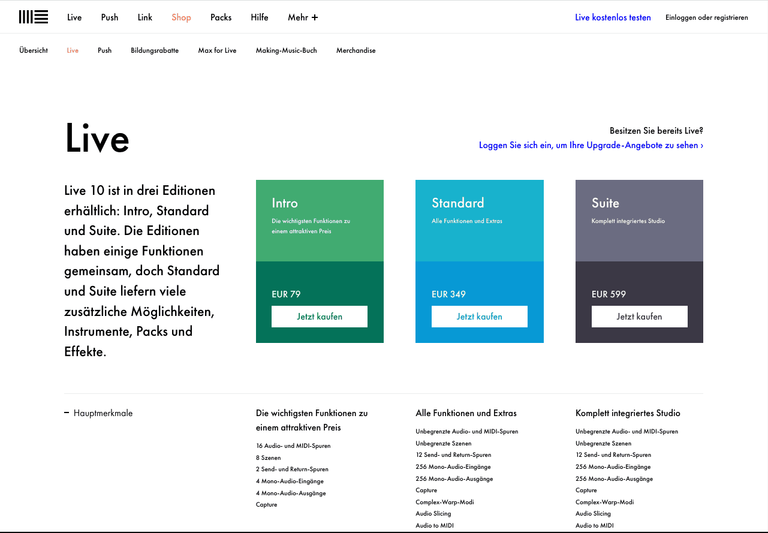The image size is (768, 533).
Task: Click the 4 Mono-Audio-Ausgänge feature
Action: 291,493
